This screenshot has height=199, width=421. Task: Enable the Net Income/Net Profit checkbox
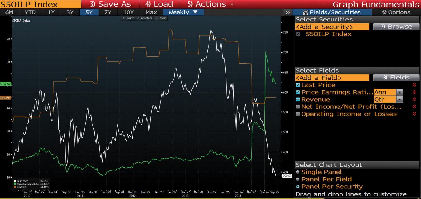[298, 106]
